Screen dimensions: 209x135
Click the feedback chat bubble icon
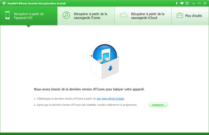point(182,3)
